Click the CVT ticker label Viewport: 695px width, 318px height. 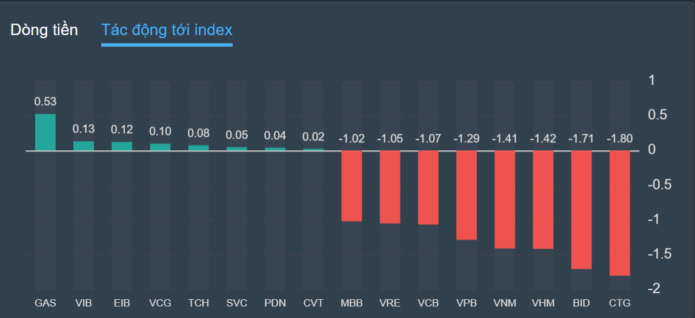(313, 303)
